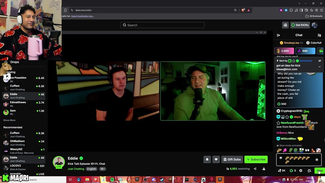Open the Leo AI sparkle icon
This screenshot has width=325, height=183.
[311, 10]
